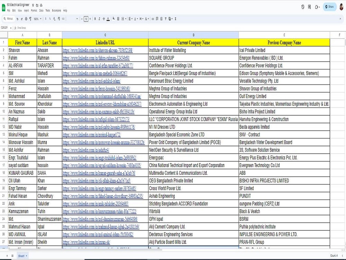
Task: Open the View menu
Action: tap(20, 10)
